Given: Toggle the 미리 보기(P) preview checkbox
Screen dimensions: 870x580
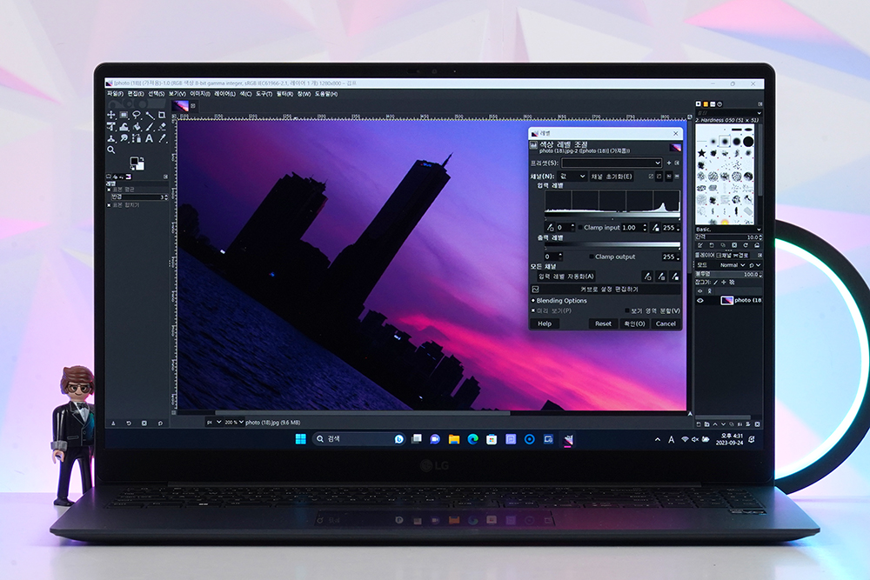Looking at the screenshot, I should [x=533, y=311].
